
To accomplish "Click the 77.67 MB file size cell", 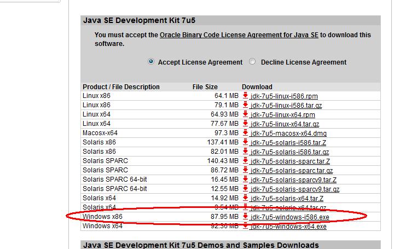I will tap(224, 123).
